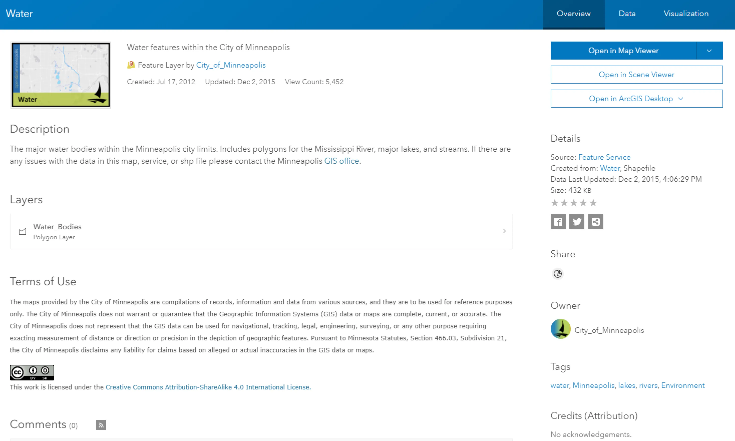Open the Feature Service source link
Screen dimensions: 735x441
click(x=604, y=157)
